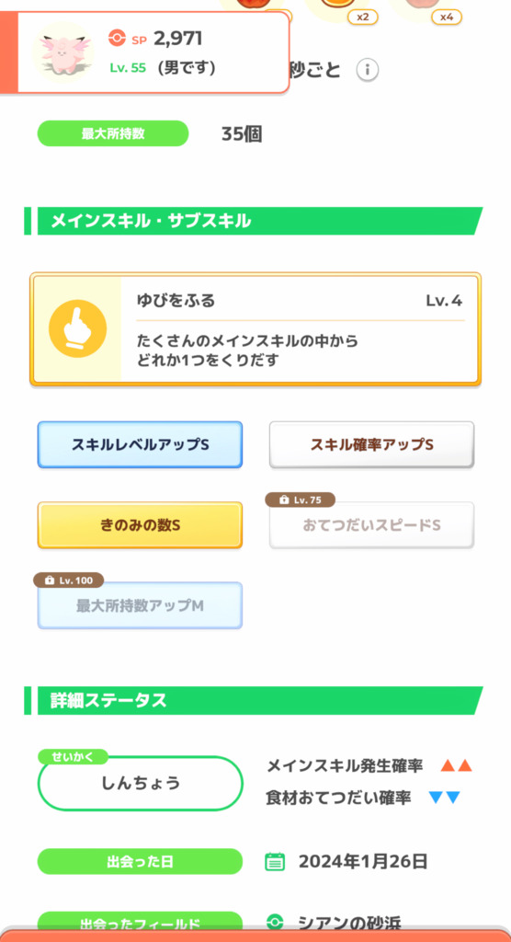Tap the x2 ingredient count badge
This screenshot has width=511, height=942.
click(363, 17)
